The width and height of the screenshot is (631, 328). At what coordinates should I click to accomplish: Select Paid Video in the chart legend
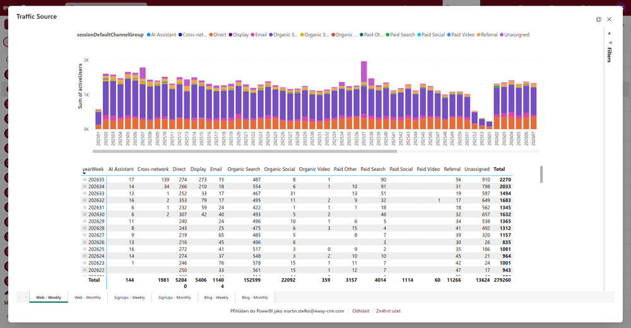pos(461,35)
